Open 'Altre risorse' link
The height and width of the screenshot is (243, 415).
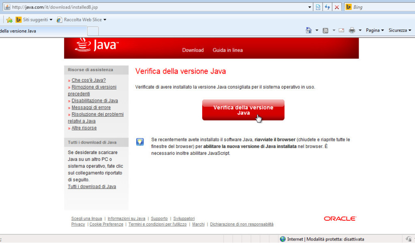(84, 128)
